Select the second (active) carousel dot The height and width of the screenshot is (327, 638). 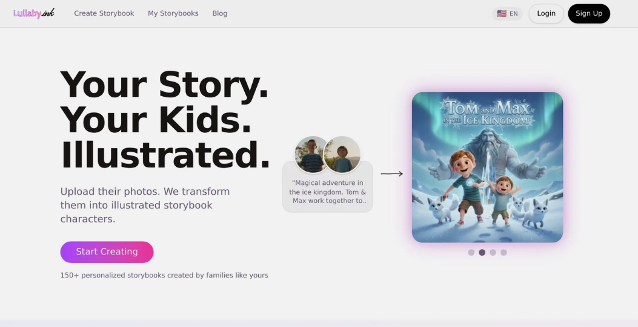pyautogui.click(x=482, y=253)
